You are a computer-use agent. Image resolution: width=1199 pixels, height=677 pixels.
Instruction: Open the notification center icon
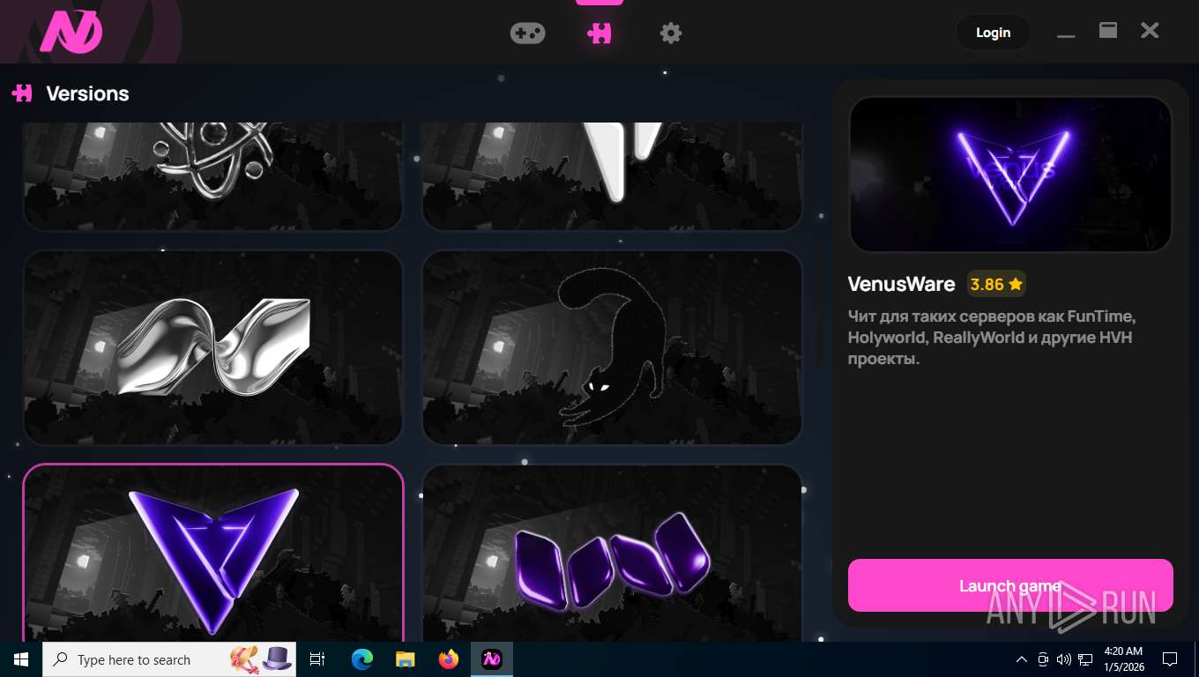click(x=1170, y=659)
